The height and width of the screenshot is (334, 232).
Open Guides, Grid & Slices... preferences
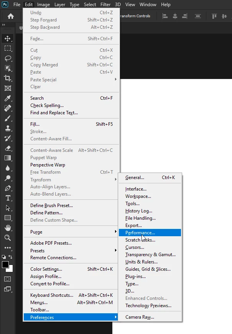(150, 269)
